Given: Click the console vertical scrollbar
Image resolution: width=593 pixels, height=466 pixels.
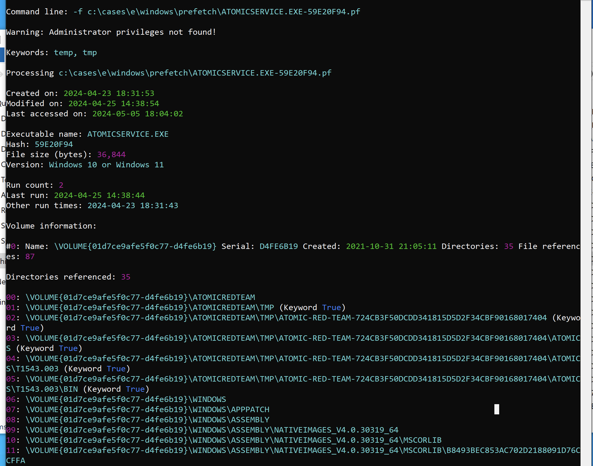Looking at the screenshot, I should (586, 233).
